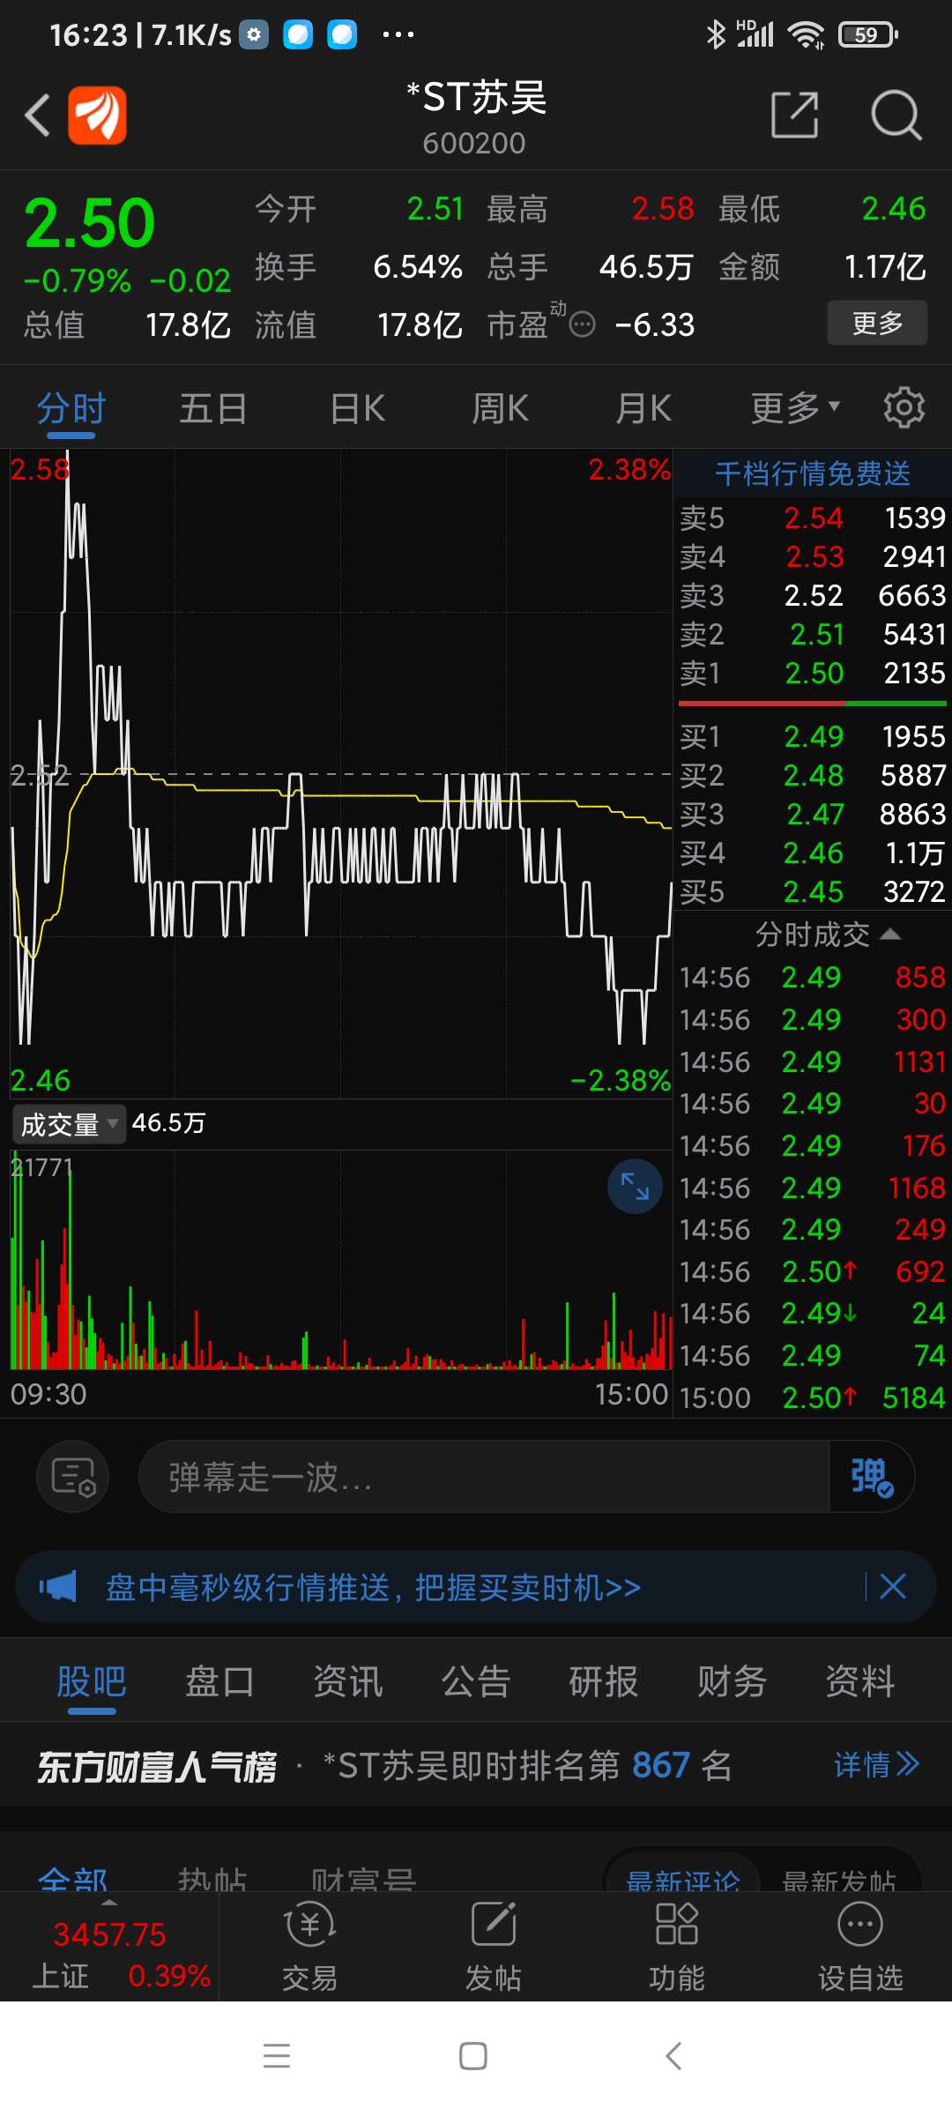Tap the 弹幕走一波 comment input field
Viewport: 952px width, 2116px height.
[483, 1477]
